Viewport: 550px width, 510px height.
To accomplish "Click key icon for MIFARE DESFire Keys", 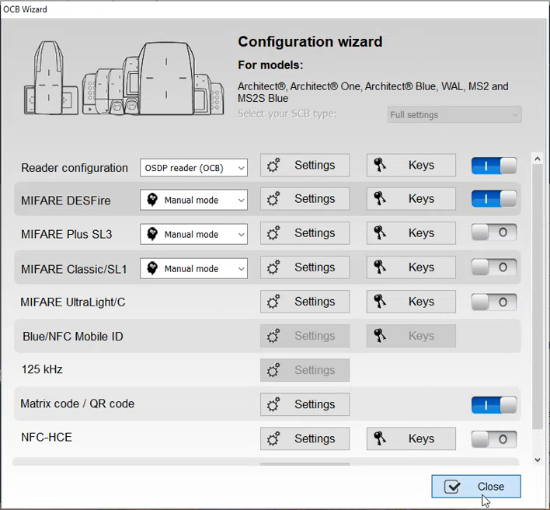I will (x=380, y=199).
